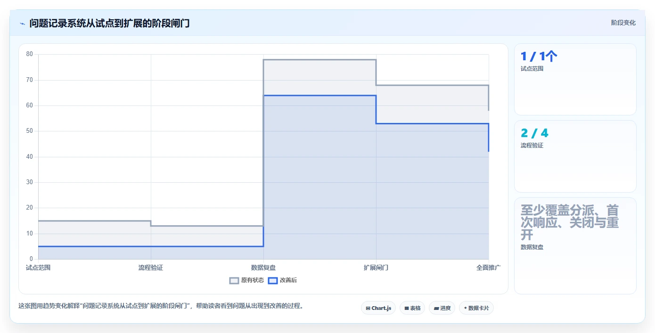Select the 表格 tag button
Viewport: 655px width, 333px height.
point(412,308)
